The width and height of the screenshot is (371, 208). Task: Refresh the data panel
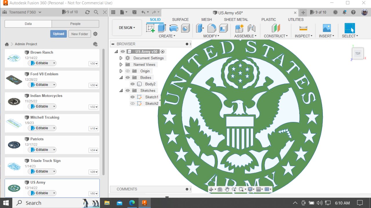pos(87,12)
